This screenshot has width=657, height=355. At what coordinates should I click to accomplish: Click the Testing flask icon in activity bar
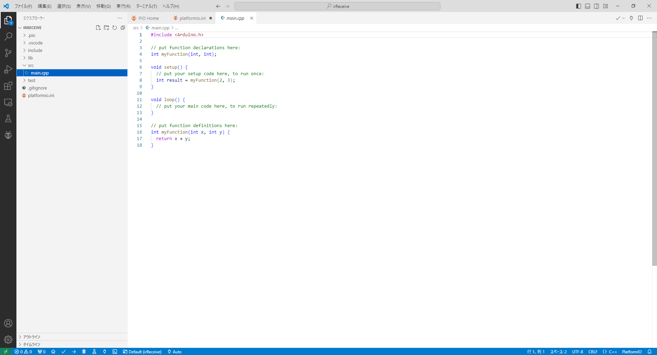(x=8, y=119)
